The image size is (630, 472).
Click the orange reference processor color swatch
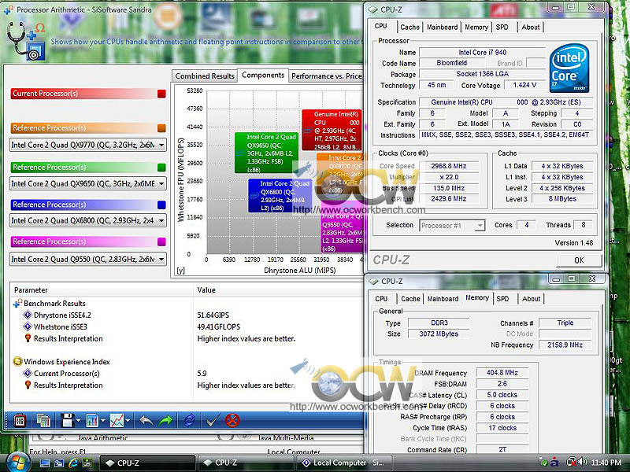161,128
